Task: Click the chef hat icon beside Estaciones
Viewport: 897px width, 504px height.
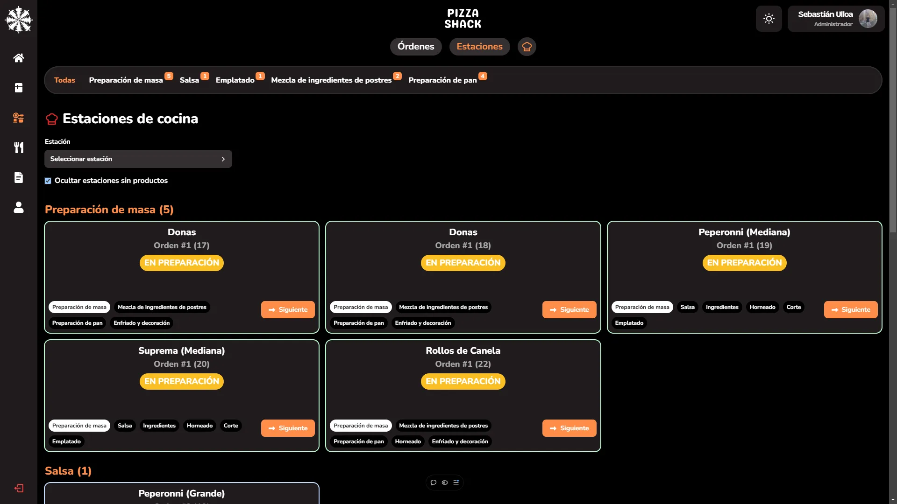Action: [x=527, y=47]
